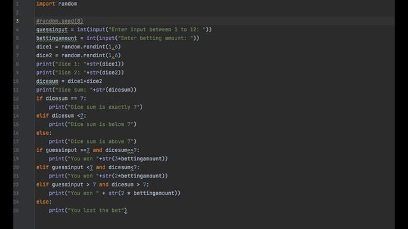Click 'elif guessinput > 7 and dicesum > 7:' line

(x=92, y=184)
